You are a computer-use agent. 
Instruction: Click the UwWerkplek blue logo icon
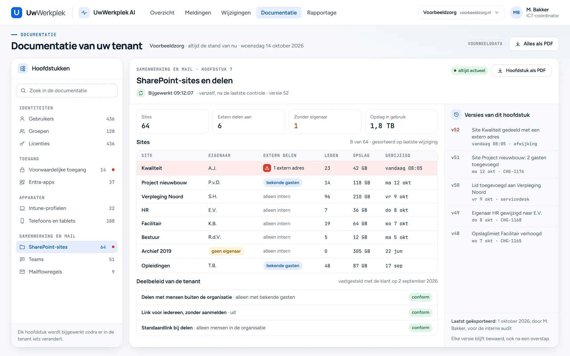pos(16,12)
